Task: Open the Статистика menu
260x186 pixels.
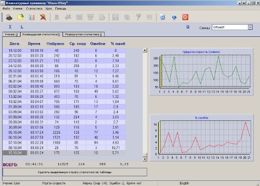Action: [x=34, y=8]
